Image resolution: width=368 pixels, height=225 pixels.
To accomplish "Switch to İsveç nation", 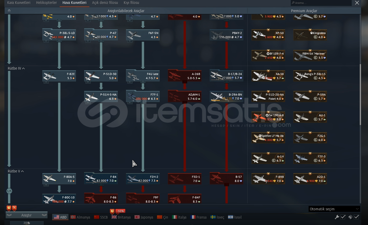I will click(x=217, y=217).
